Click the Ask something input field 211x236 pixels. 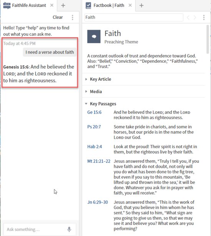[40, 229]
